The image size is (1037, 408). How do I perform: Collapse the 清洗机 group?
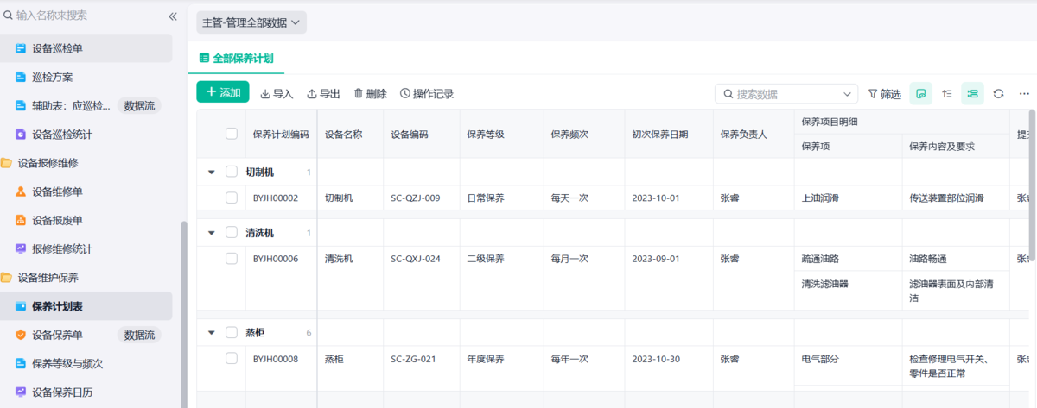coord(212,233)
